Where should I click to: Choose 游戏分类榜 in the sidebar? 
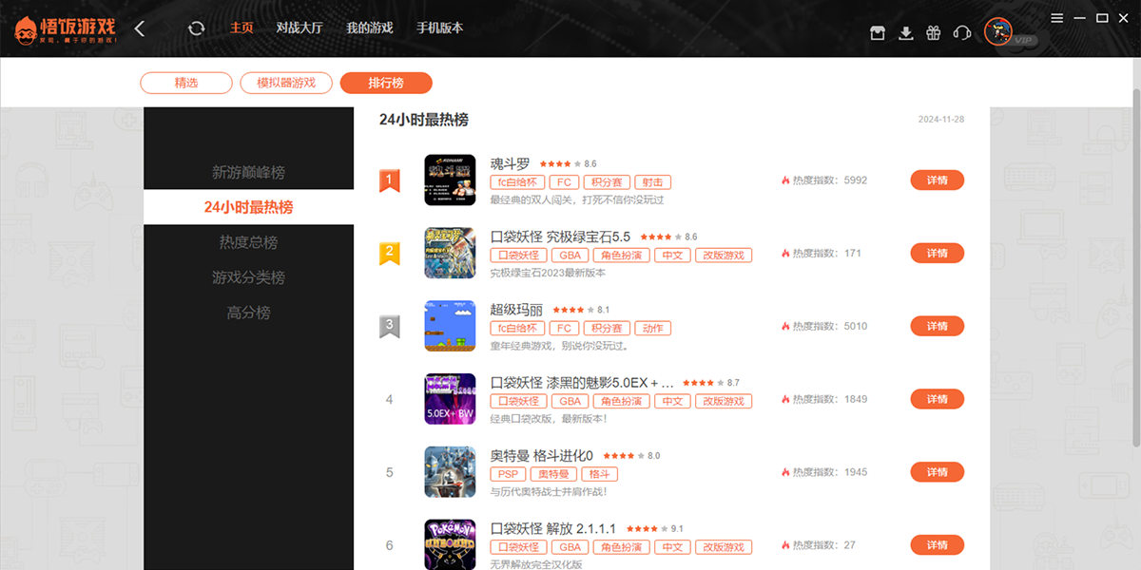pyautogui.click(x=248, y=277)
